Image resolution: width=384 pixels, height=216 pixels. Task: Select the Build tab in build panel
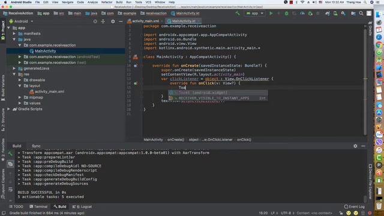17,146
